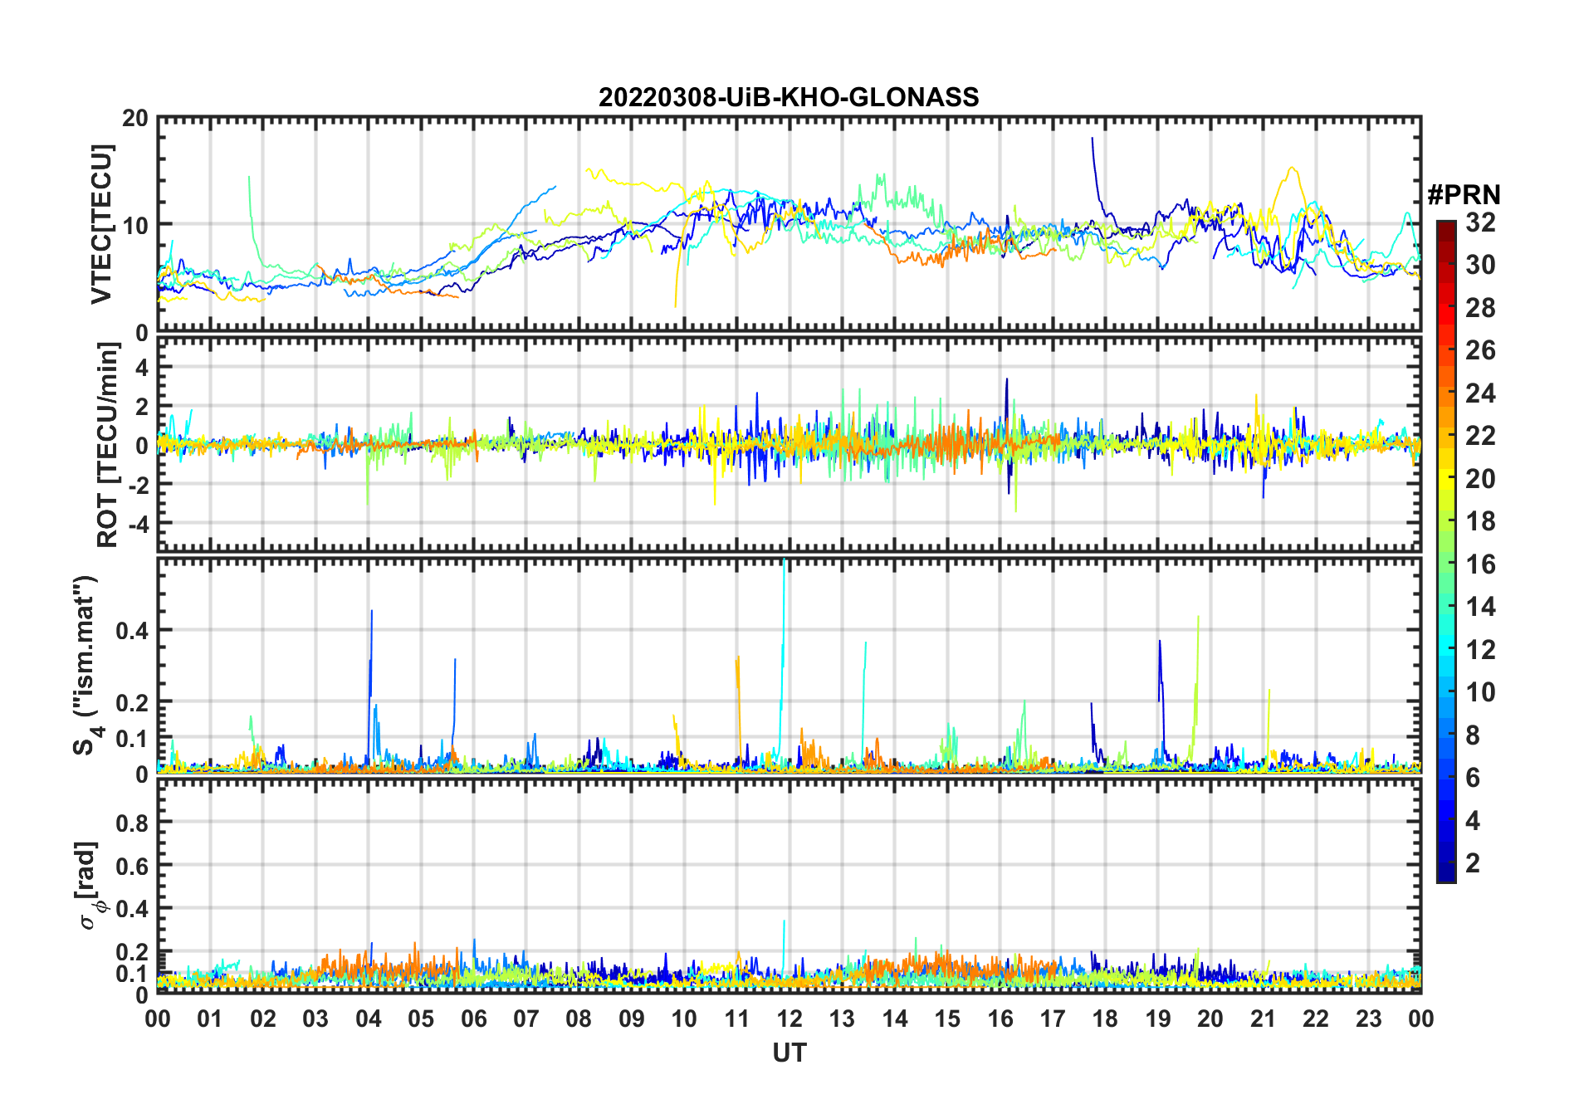Image resolution: width=1579 pixels, height=1104 pixels.
Task: Click the σφ[rad] y-axis label
Action: coord(89,885)
